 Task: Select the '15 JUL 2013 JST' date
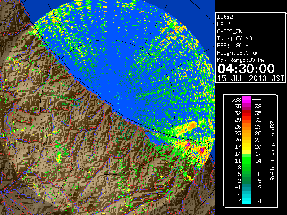[x=251, y=78]
